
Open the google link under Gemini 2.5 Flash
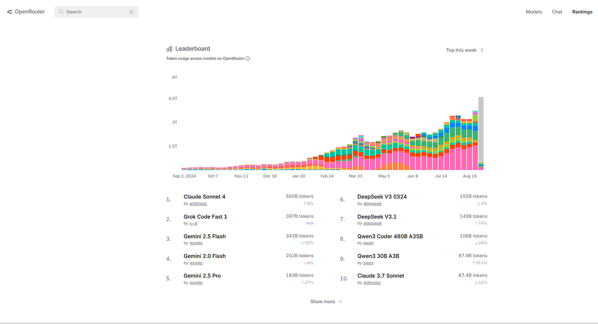point(196,243)
